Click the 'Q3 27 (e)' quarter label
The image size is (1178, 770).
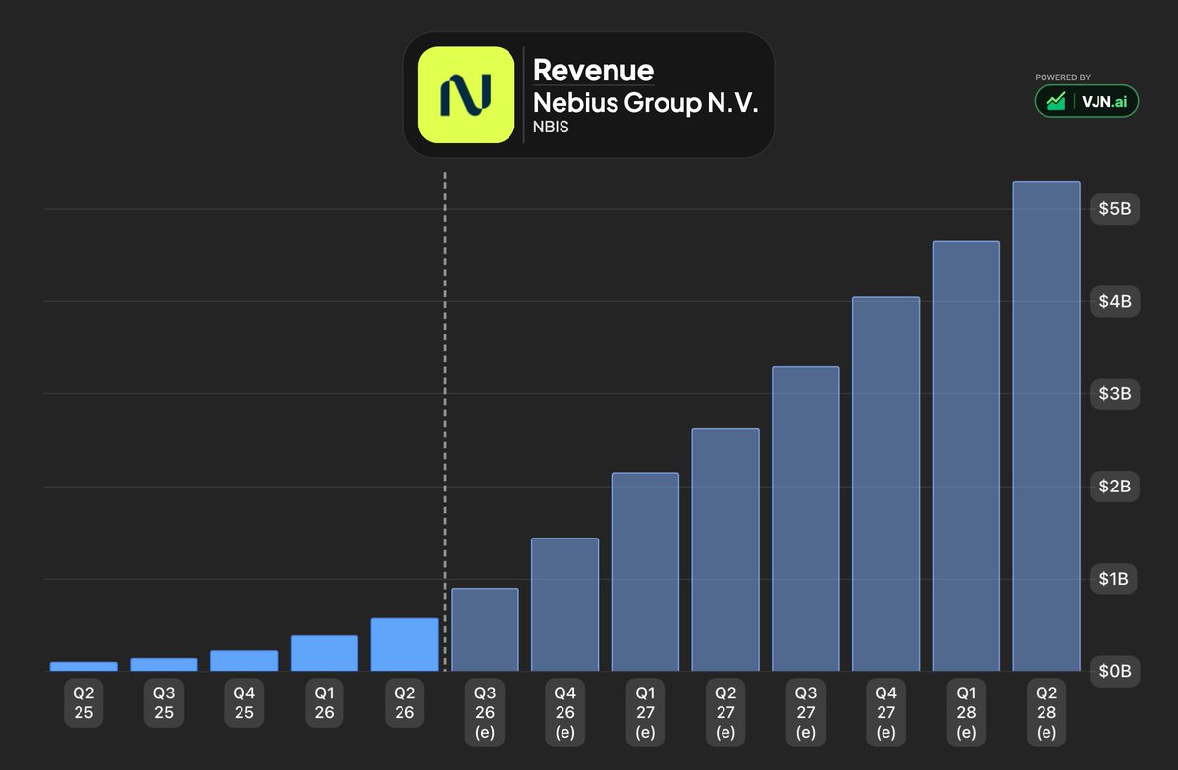point(806,712)
